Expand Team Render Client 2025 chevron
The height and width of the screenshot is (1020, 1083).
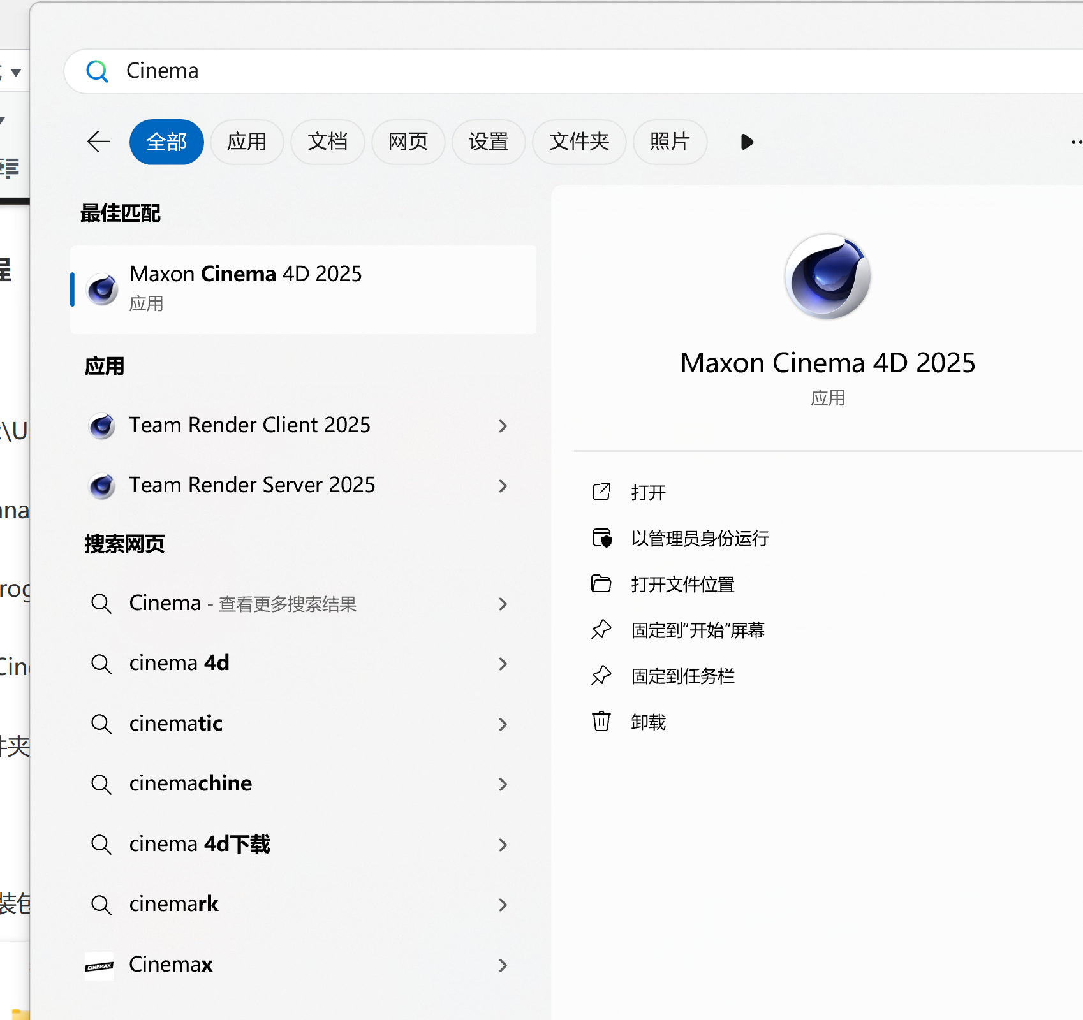(x=503, y=426)
